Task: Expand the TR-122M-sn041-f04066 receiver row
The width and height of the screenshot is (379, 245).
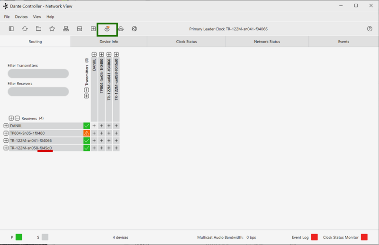Action: [6, 140]
